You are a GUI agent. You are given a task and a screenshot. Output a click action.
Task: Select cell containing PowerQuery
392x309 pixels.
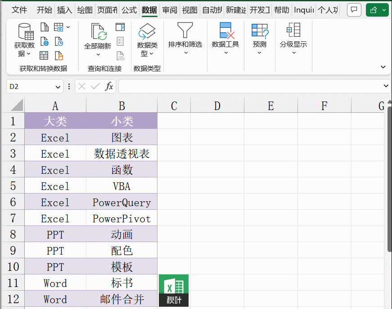point(122,202)
